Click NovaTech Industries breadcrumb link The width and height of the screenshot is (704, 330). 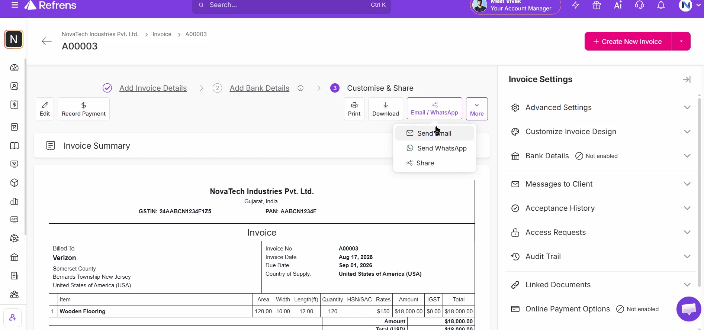point(100,34)
